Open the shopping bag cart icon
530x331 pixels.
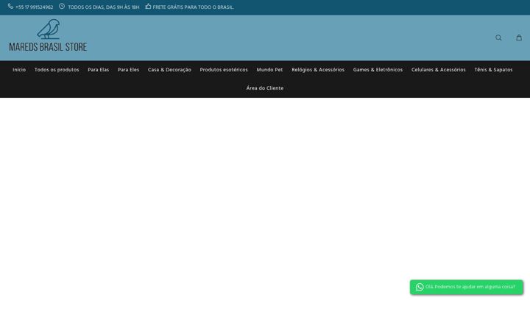(519, 38)
